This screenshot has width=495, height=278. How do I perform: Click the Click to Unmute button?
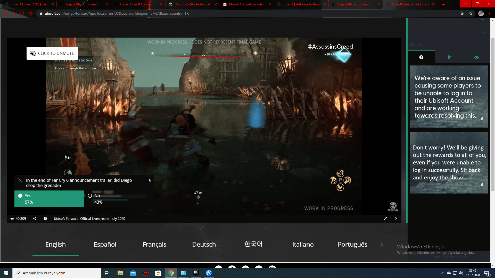(x=52, y=53)
